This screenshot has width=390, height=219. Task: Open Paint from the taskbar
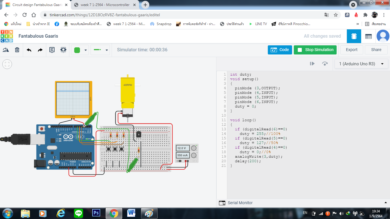[149, 213]
